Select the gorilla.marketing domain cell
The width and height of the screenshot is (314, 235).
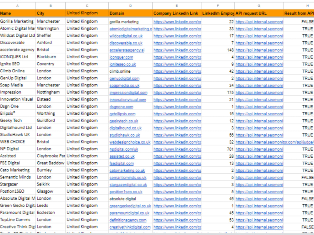(130, 22)
